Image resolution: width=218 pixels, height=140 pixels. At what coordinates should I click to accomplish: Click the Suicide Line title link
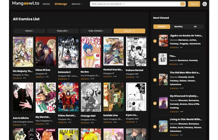(111, 115)
